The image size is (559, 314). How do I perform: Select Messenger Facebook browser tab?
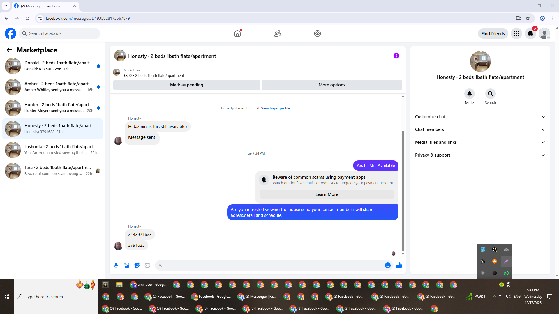click(45, 6)
